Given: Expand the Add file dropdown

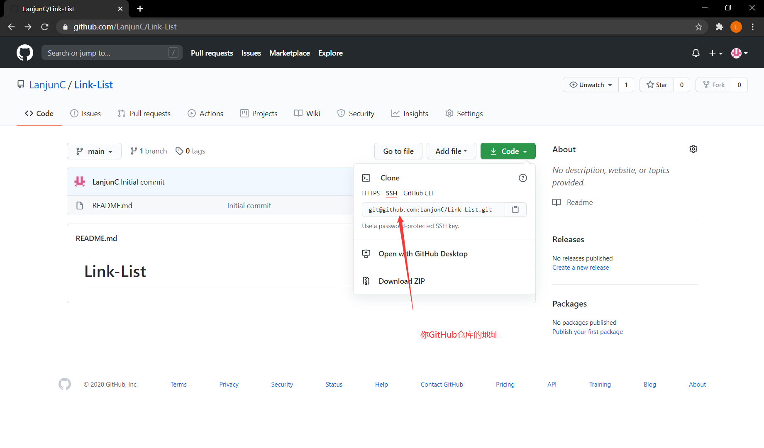Looking at the screenshot, I should (x=451, y=151).
